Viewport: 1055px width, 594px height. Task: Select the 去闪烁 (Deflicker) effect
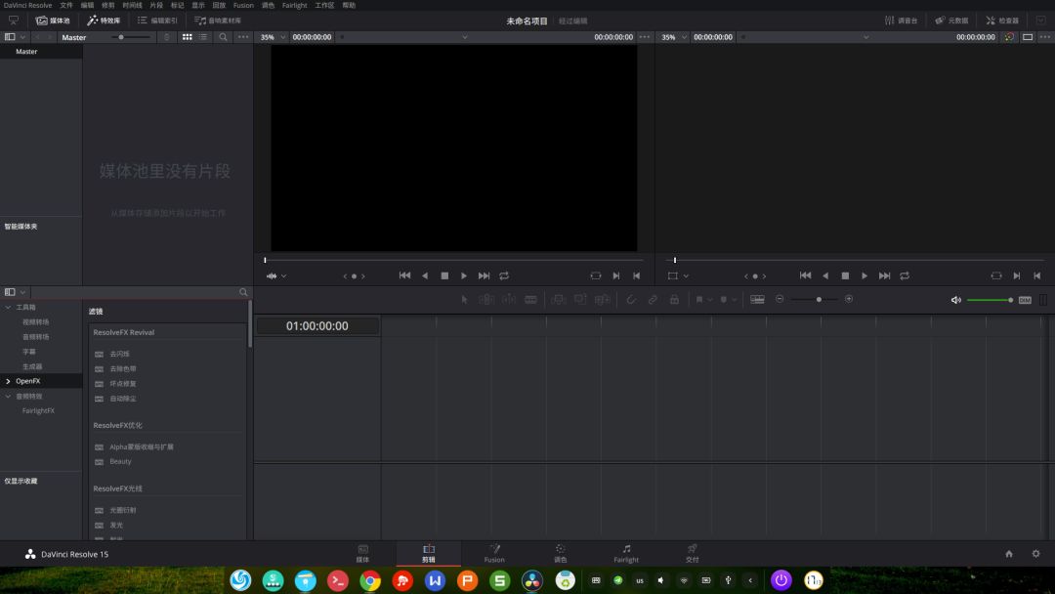pyautogui.click(x=119, y=354)
